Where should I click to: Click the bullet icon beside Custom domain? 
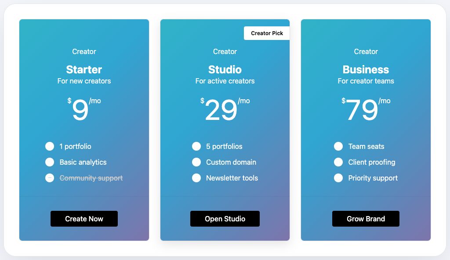(196, 162)
